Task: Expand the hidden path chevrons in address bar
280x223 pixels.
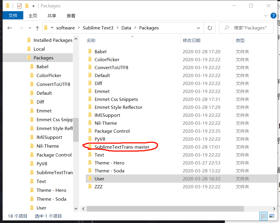Action: 52,28
